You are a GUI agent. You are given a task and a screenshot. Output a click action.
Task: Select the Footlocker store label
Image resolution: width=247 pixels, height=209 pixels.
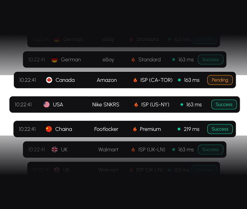point(106,129)
